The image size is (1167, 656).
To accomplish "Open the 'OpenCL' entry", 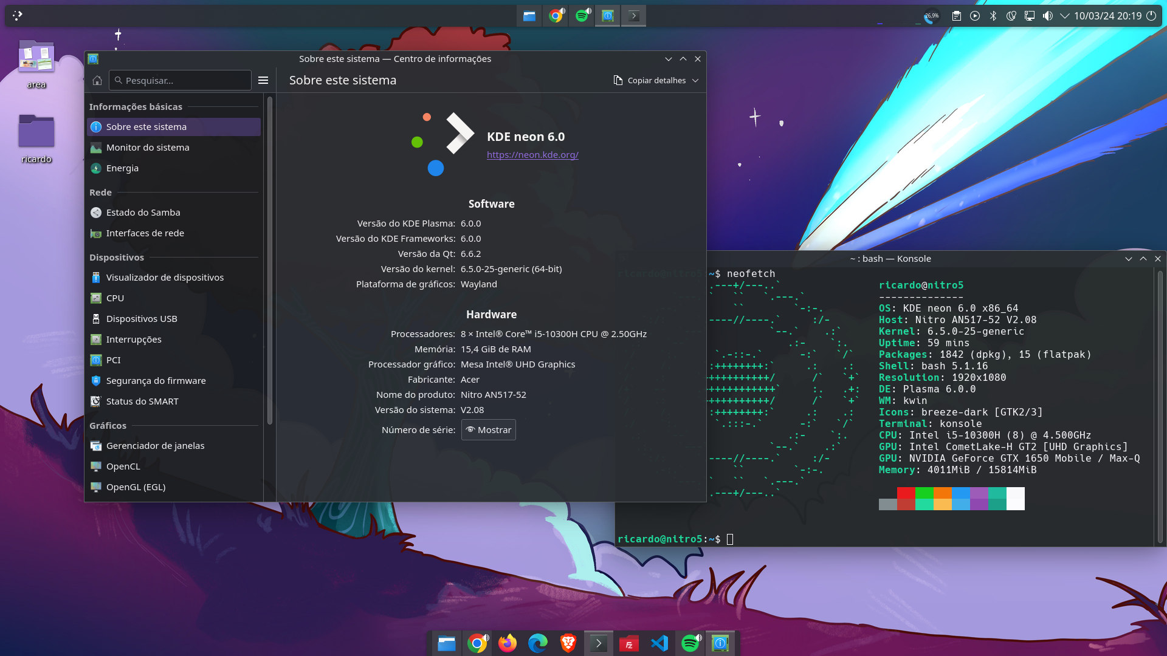I will [174, 466].
